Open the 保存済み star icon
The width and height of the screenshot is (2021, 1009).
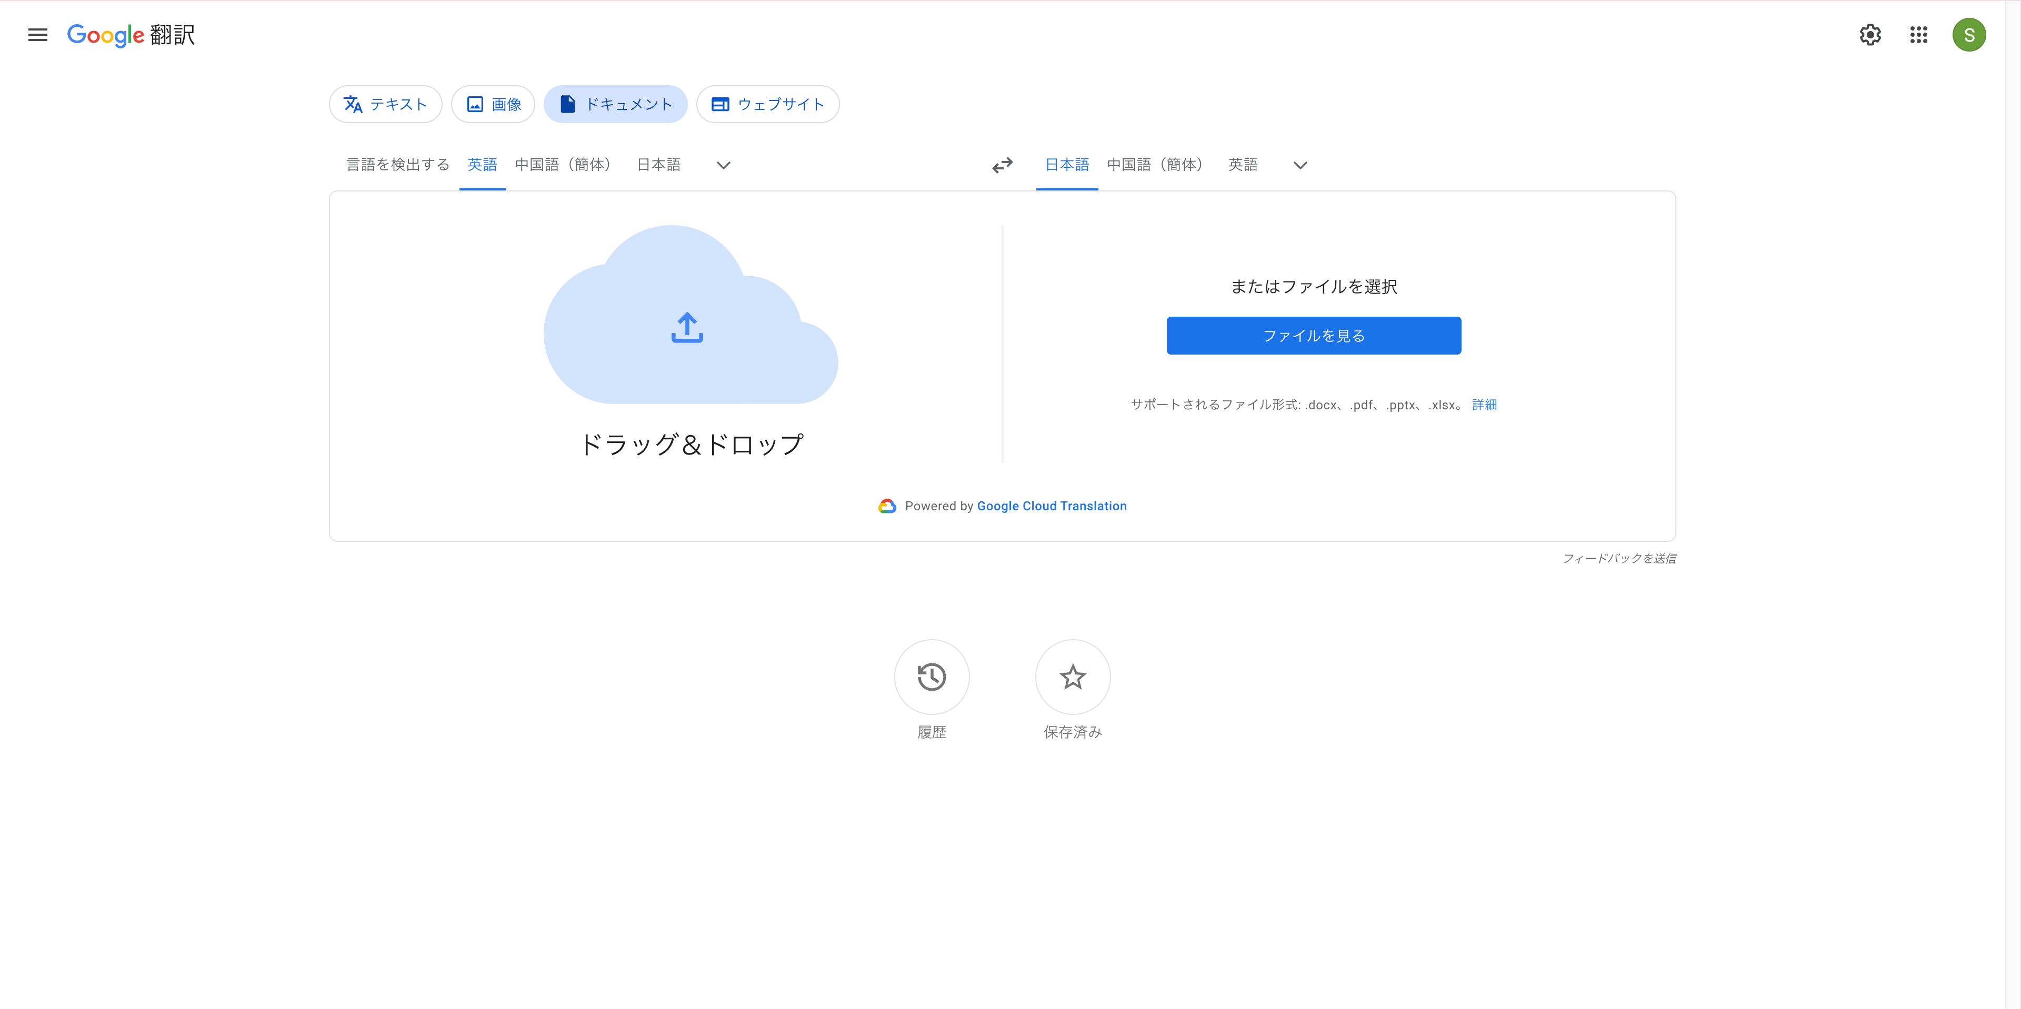click(1073, 677)
